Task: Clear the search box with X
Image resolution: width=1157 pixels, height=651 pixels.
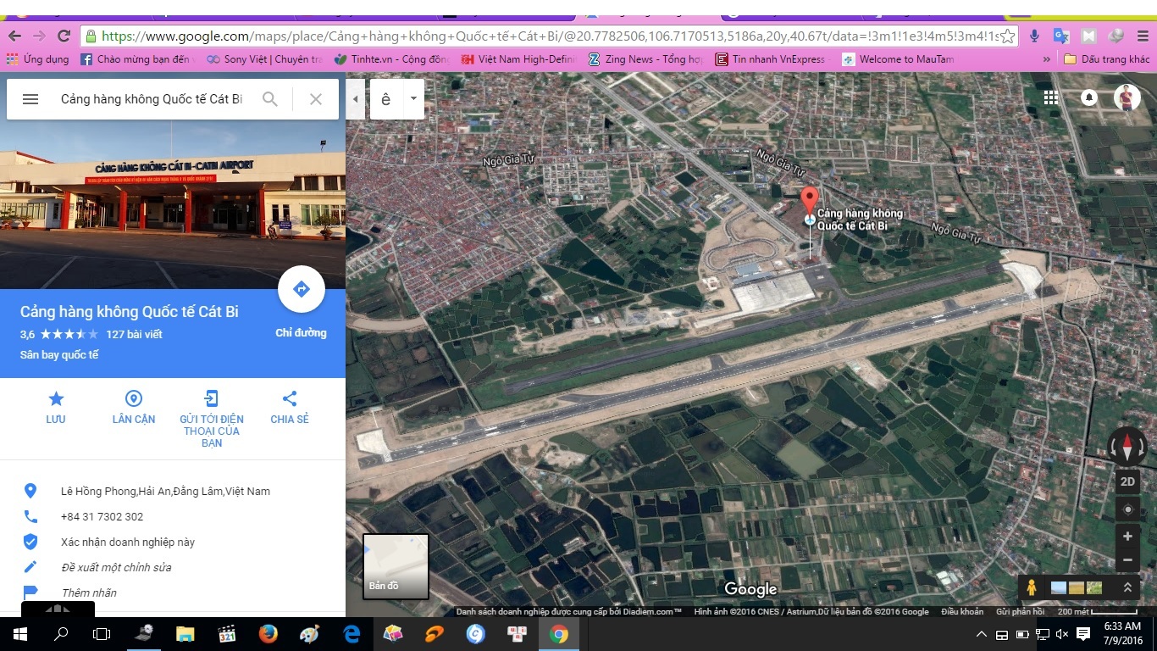Action: 316,99
